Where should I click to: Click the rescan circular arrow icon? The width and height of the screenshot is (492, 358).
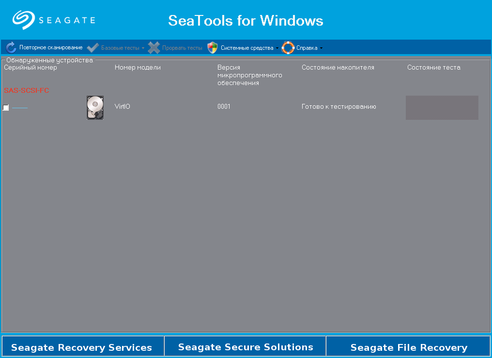(x=11, y=48)
